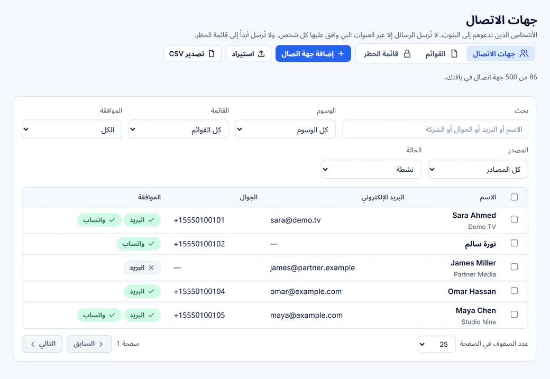Click email maya@example.com

coord(306,316)
